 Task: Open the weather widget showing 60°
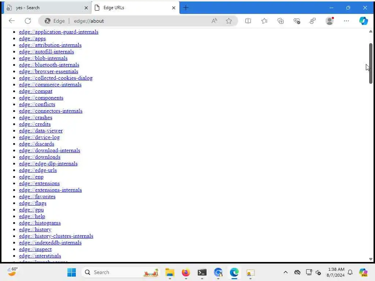click(x=12, y=272)
